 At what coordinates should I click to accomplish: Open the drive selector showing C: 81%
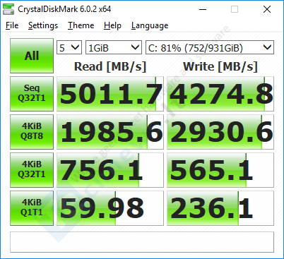pyautogui.click(x=210, y=47)
